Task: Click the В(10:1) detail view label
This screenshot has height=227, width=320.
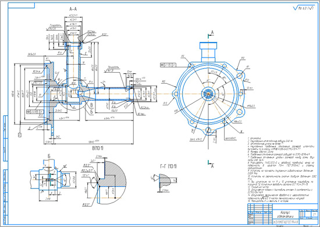Action: coord(98,148)
